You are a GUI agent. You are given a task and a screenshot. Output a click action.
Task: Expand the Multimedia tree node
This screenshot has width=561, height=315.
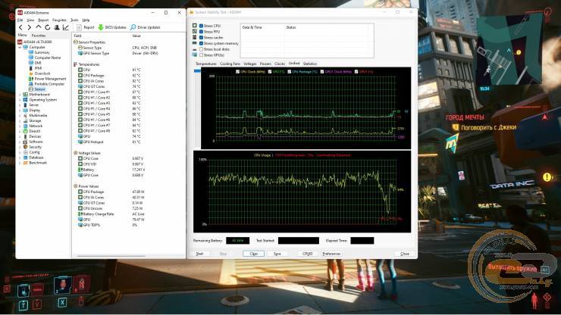tap(20, 116)
